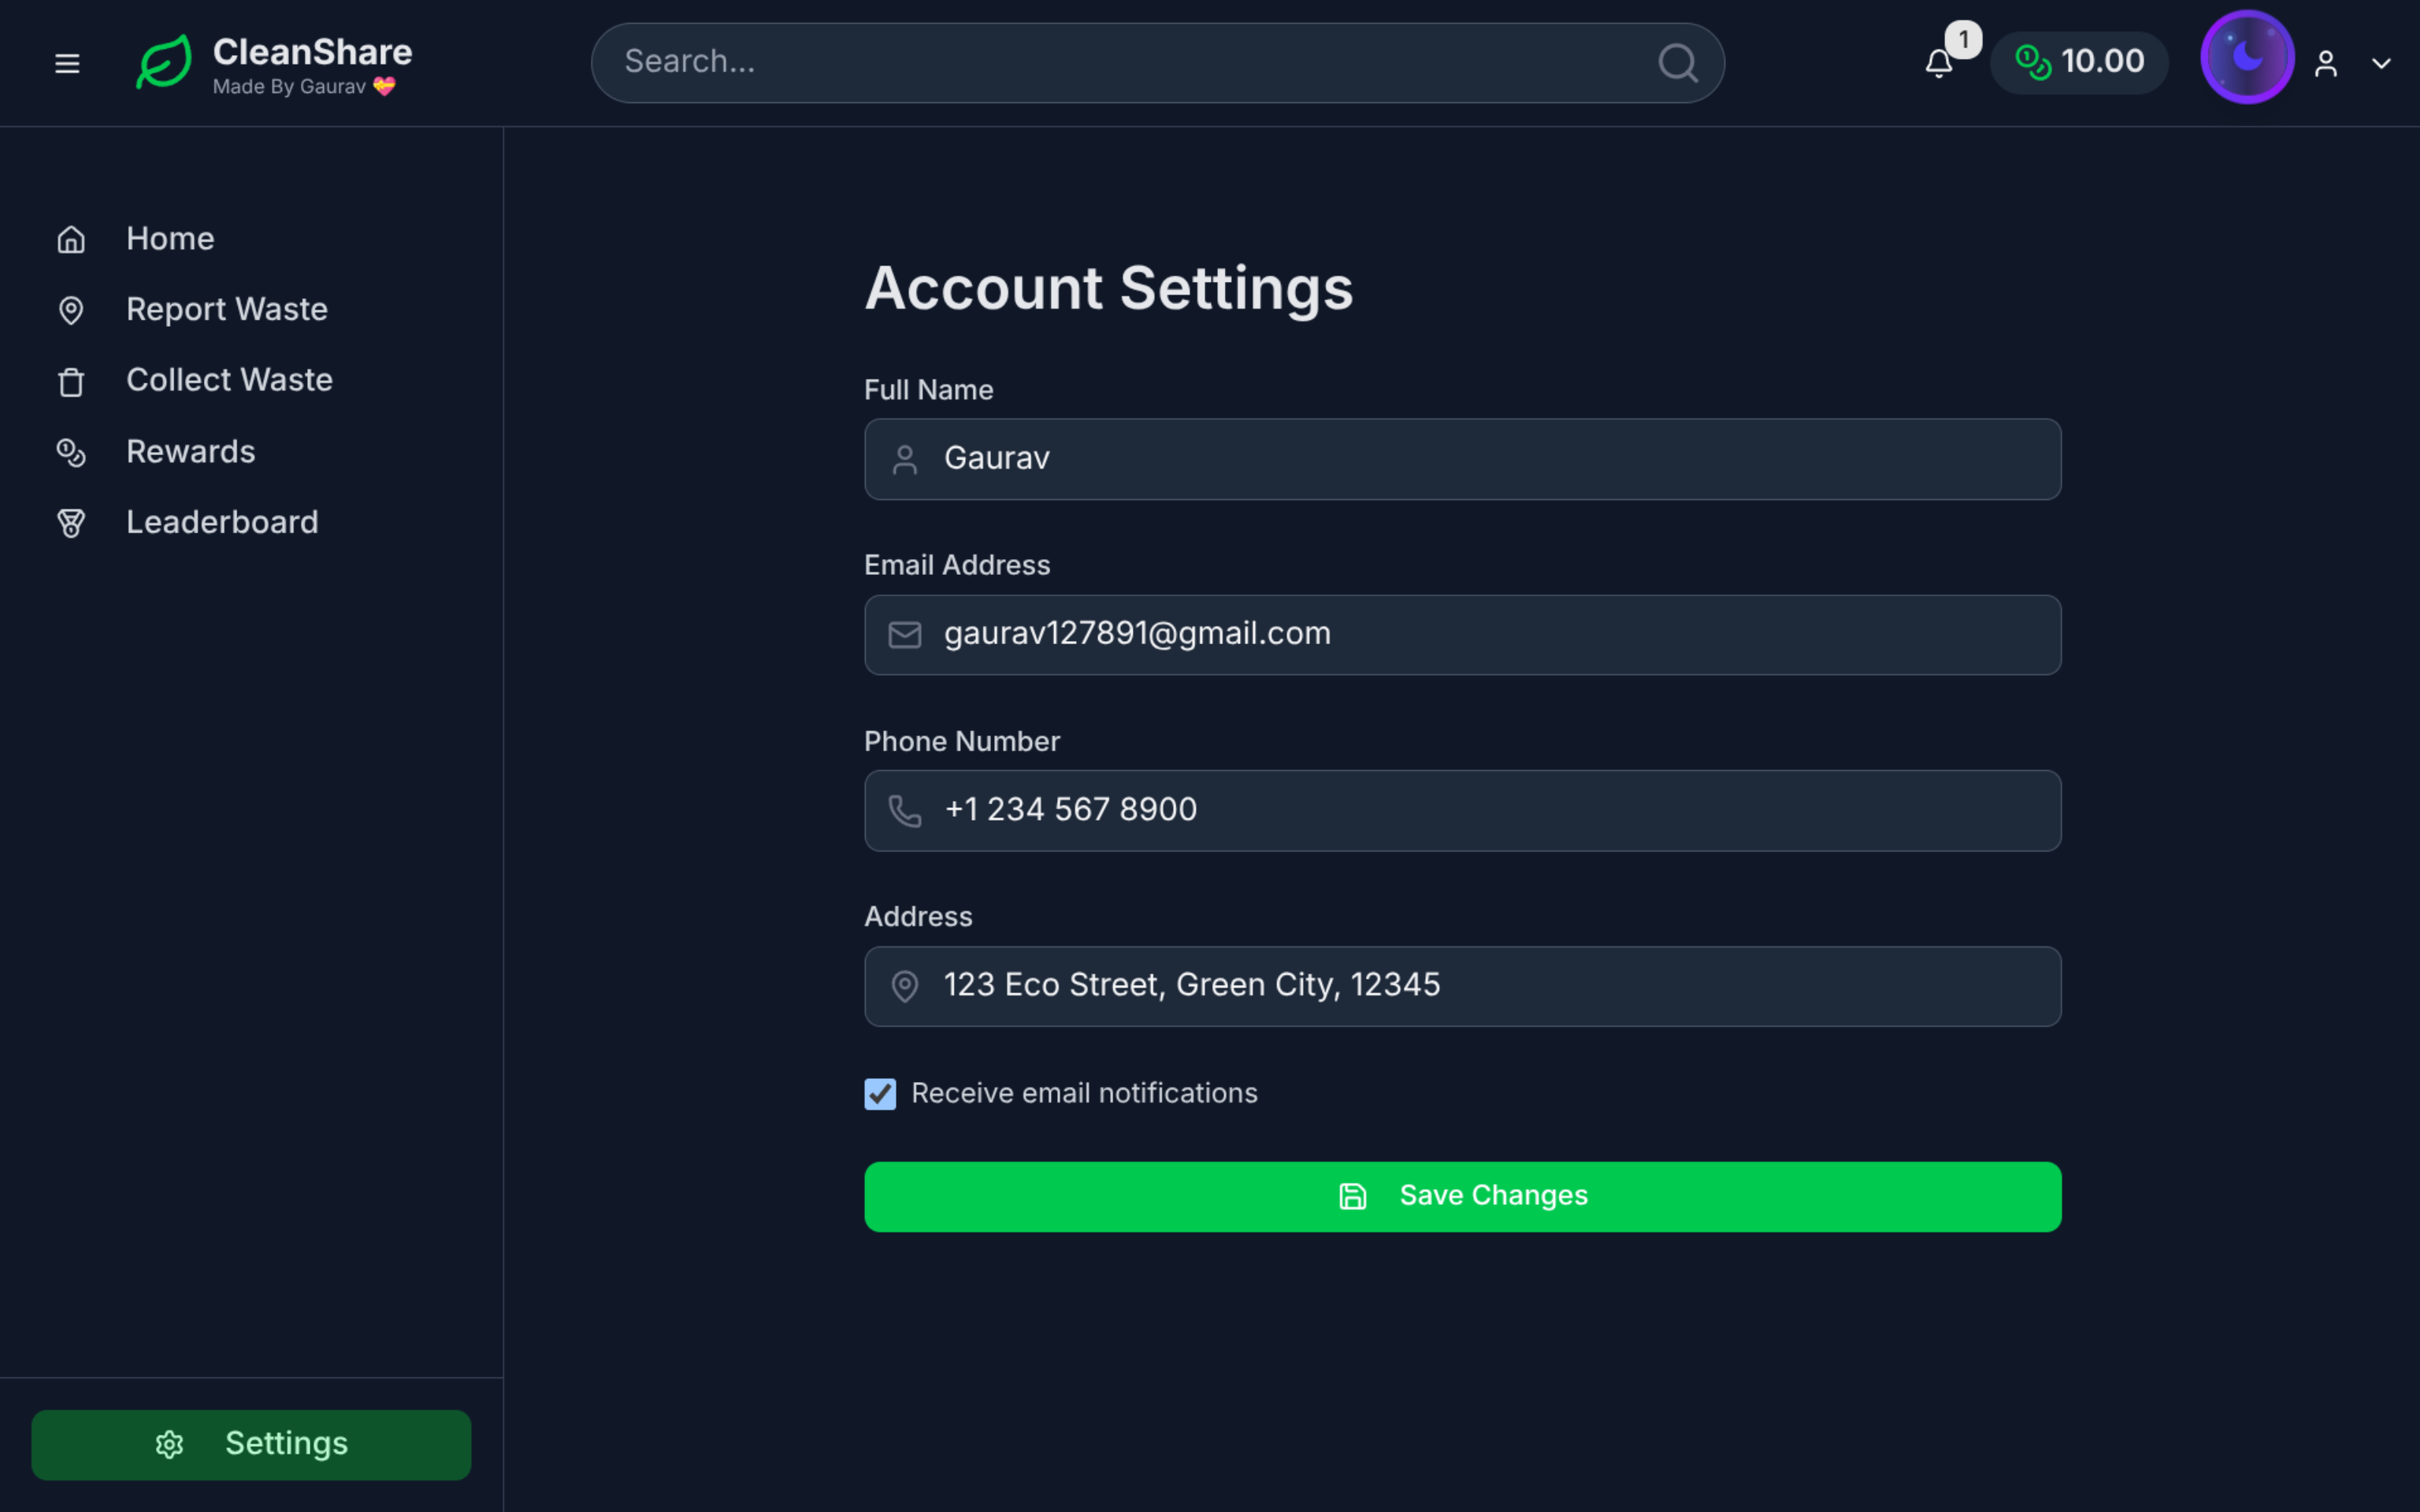The image size is (2420, 1512).
Task: Open the notifications bell
Action: 1938,64
